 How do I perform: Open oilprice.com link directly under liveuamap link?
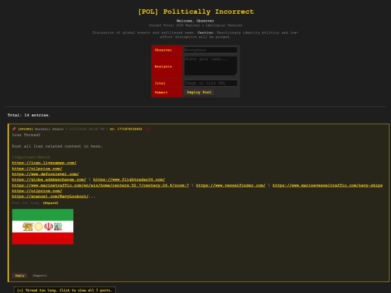37,169
